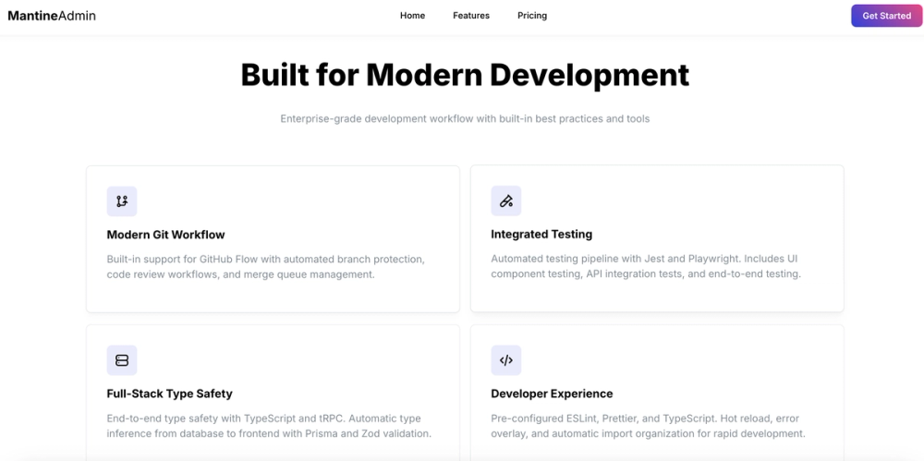This screenshot has height=461, width=924.
Task: Click the Developer Experience heading
Action: tap(552, 394)
